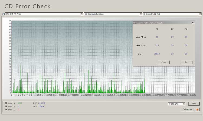The width and height of the screenshot is (203, 121).
Task: Click Close in the Test Results dialog
Action: [163, 62]
